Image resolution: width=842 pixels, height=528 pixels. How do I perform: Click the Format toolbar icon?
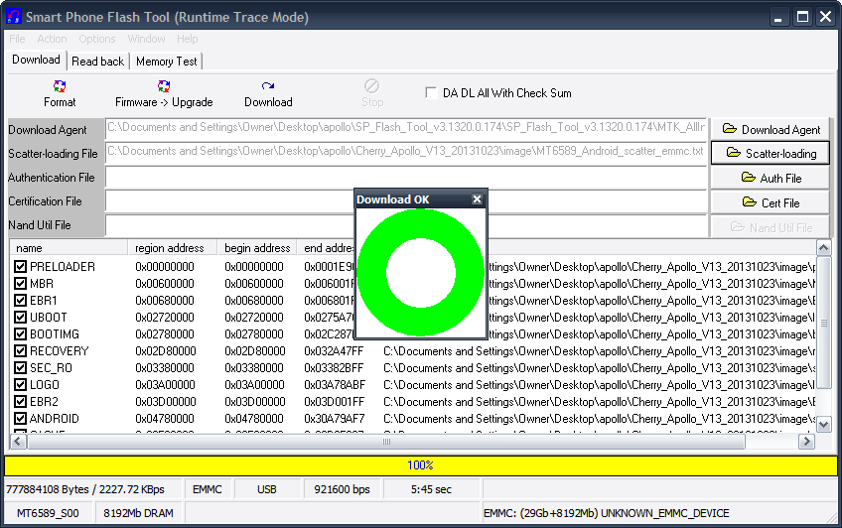pyautogui.click(x=60, y=87)
